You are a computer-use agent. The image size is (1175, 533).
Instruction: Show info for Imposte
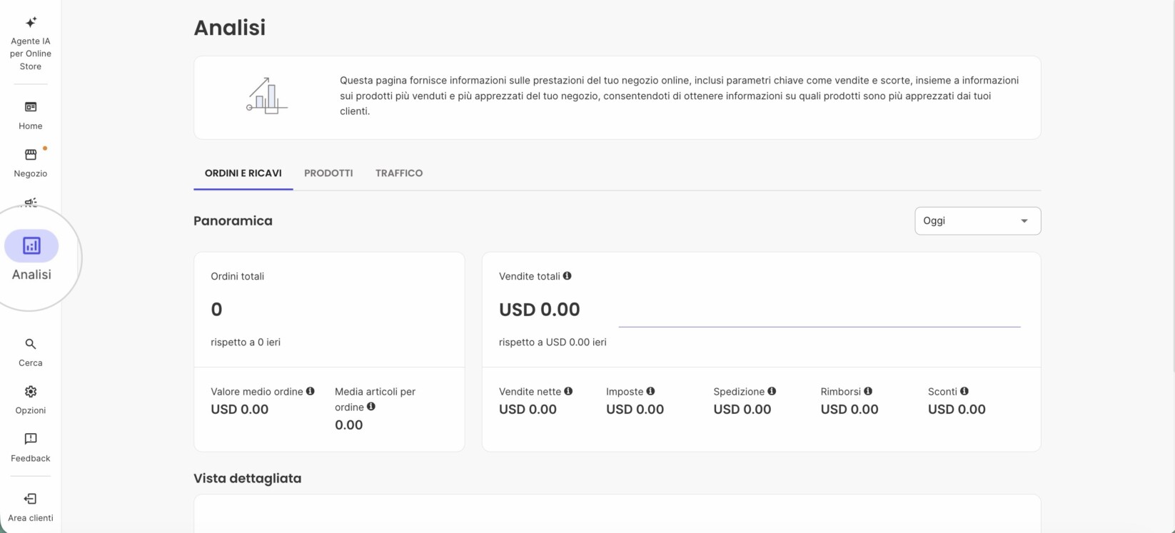pyautogui.click(x=650, y=391)
